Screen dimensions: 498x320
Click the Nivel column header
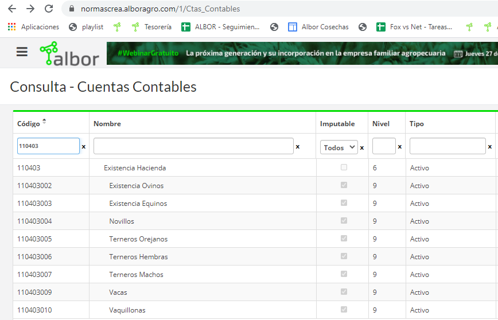tap(381, 123)
